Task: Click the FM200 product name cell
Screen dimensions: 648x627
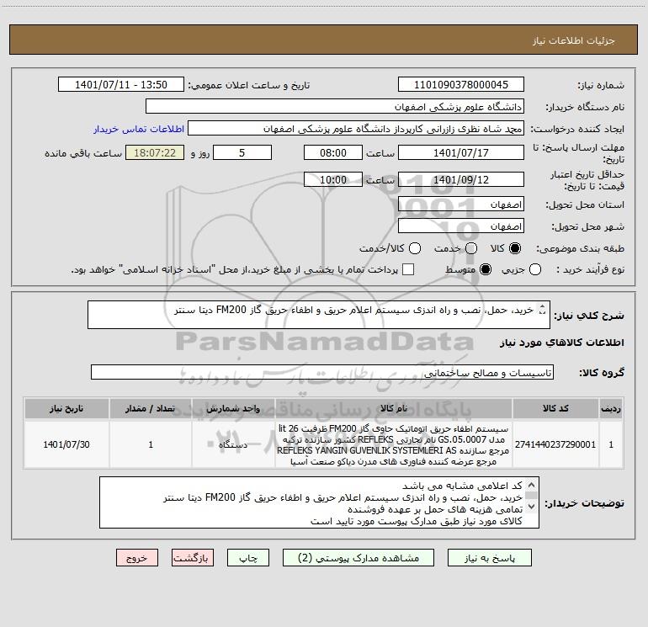Action: [x=394, y=444]
